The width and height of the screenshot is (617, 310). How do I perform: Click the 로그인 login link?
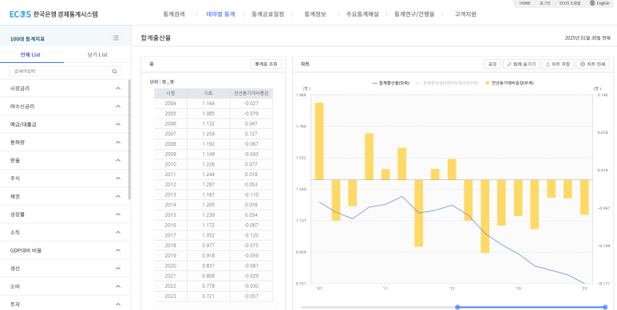(544, 3)
